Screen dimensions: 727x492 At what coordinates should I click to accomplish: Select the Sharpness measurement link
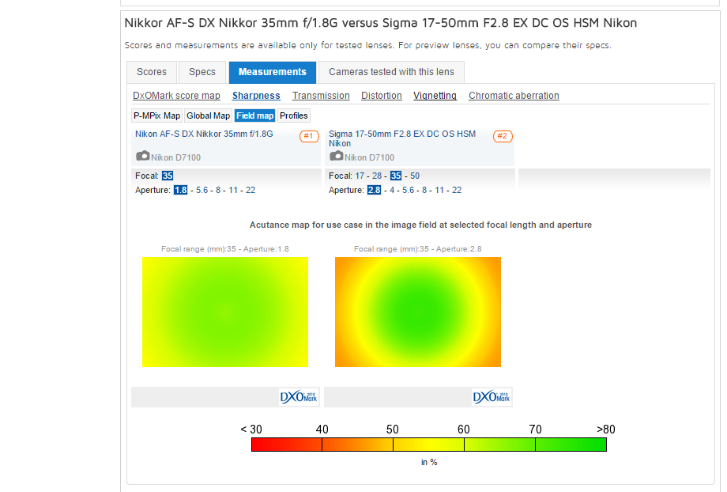[256, 96]
